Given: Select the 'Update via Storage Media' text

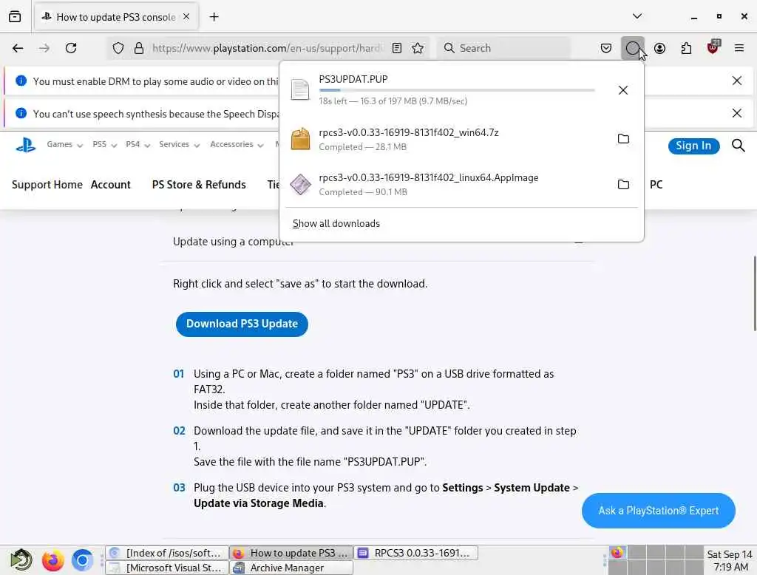Looking at the screenshot, I should point(258,503).
